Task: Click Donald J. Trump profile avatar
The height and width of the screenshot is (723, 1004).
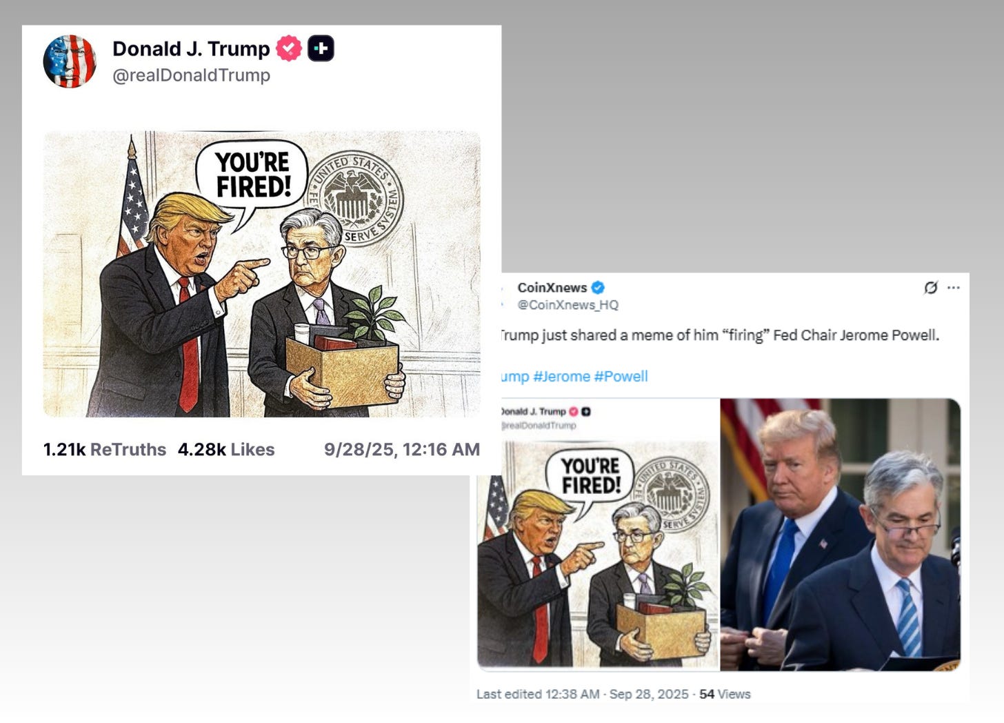Action: (x=70, y=61)
